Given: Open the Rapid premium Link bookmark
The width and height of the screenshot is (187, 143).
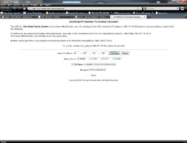Looking at the screenshot, I should (x=56, y=13).
